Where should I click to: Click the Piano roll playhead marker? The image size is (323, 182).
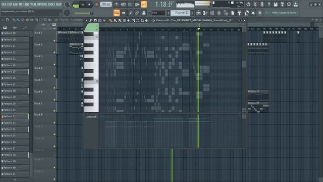click(198, 29)
